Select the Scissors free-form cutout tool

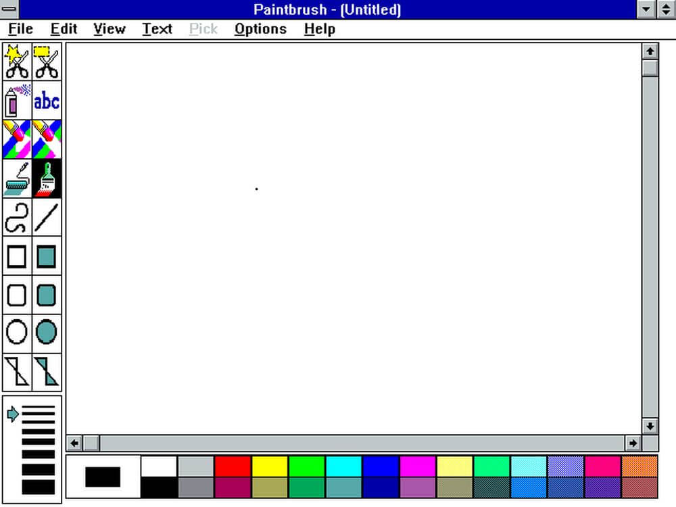(17, 62)
